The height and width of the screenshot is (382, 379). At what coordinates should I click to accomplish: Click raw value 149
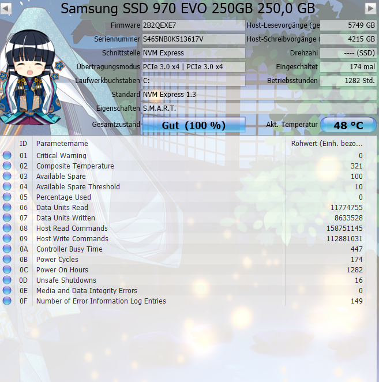[357, 301]
